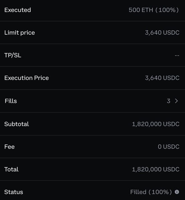
Task: Open the Fills row
Action: (93, 101)
